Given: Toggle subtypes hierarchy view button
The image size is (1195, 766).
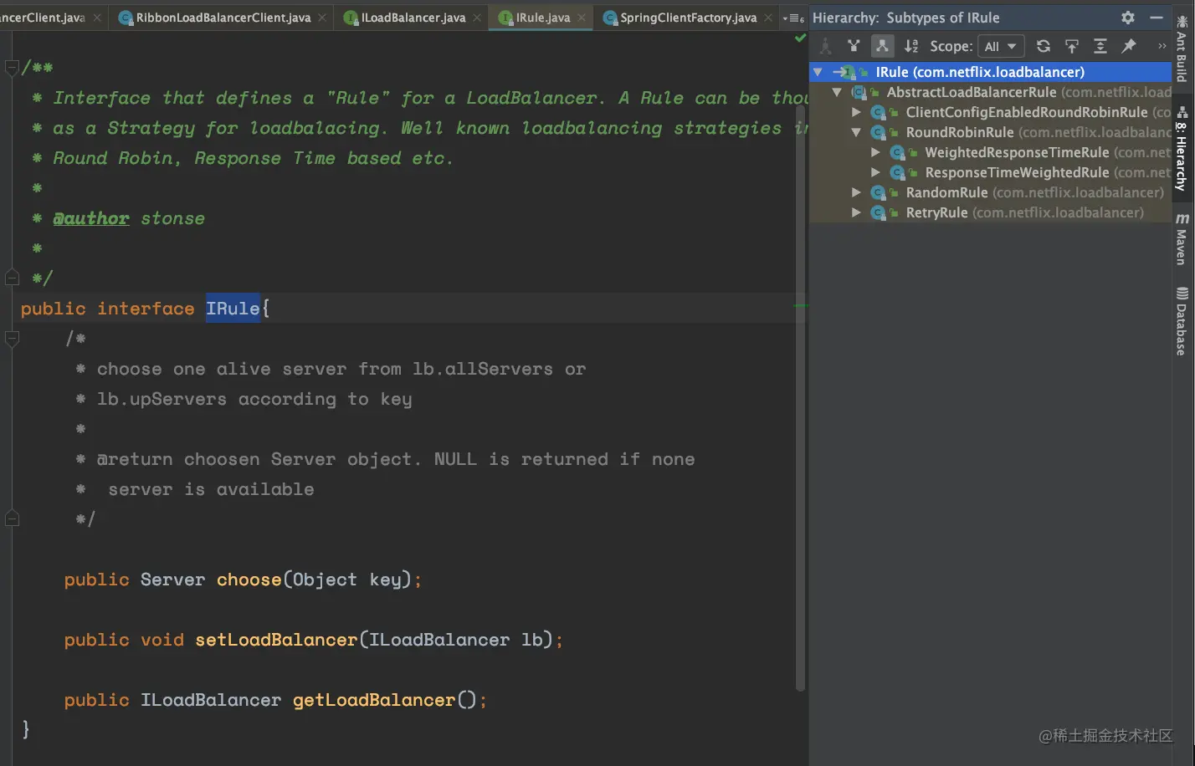Looking at the screenshot, I should (882, 46).
